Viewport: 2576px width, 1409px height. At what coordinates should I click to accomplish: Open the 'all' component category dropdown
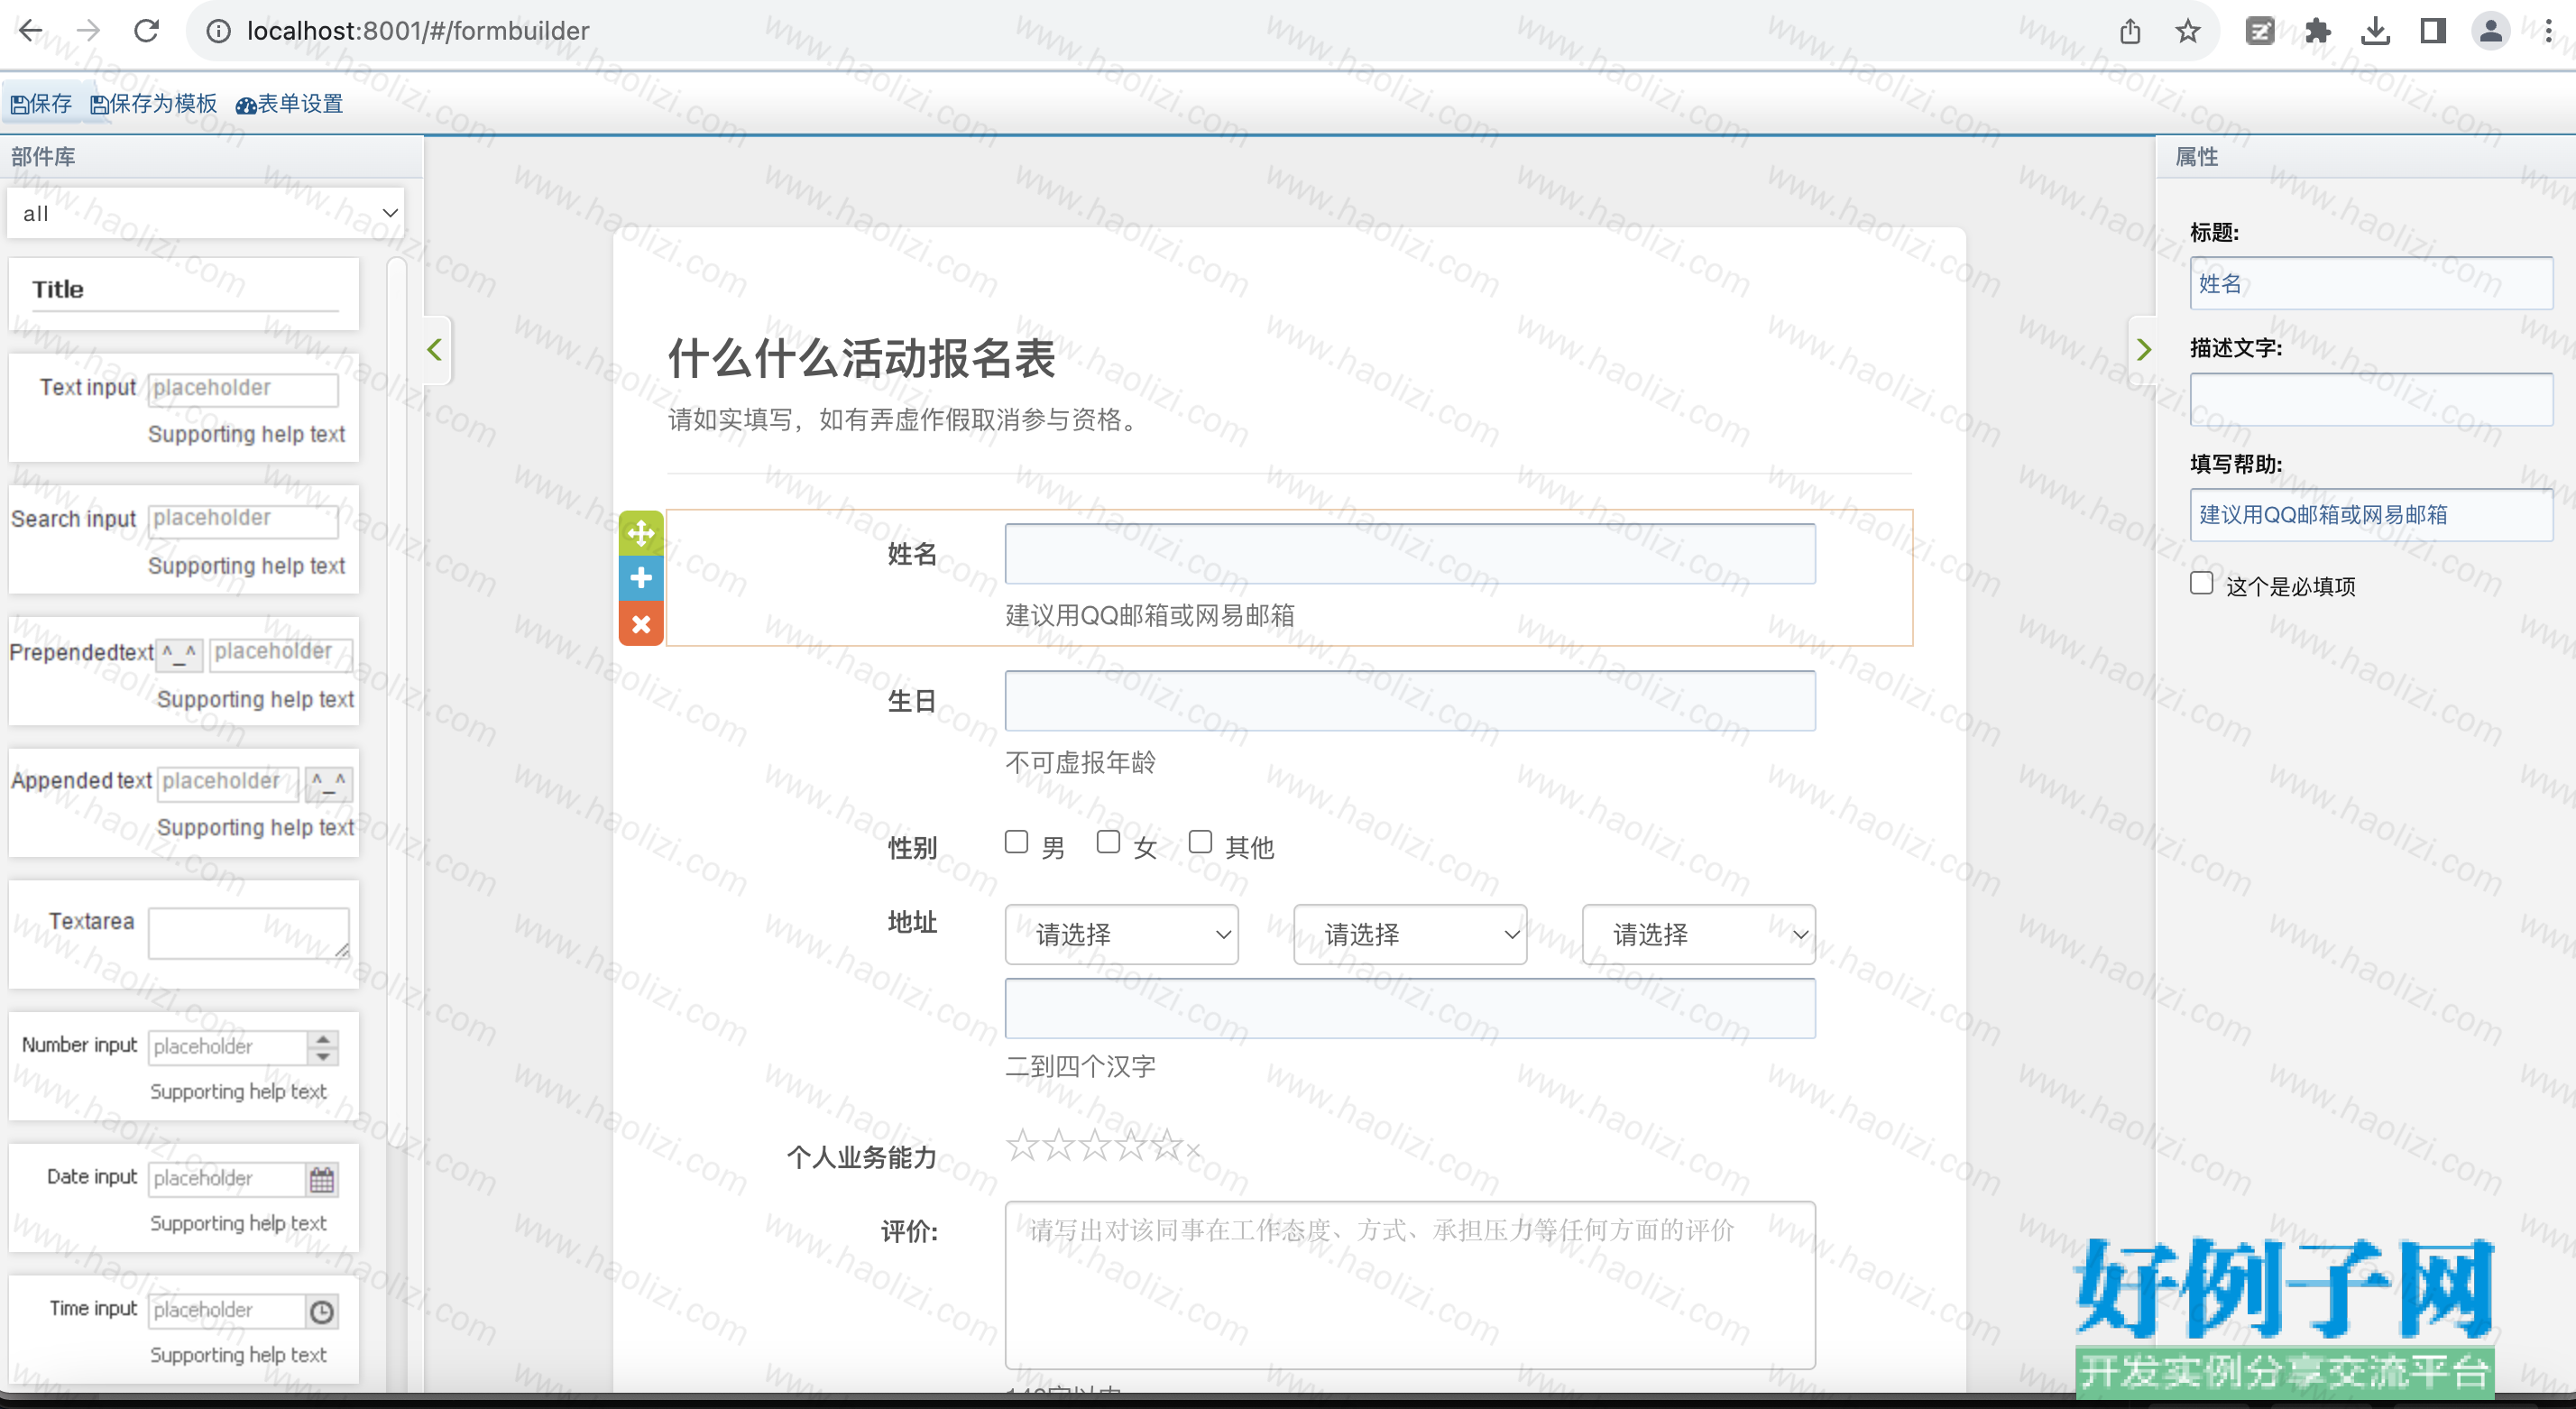pos(206,213)
